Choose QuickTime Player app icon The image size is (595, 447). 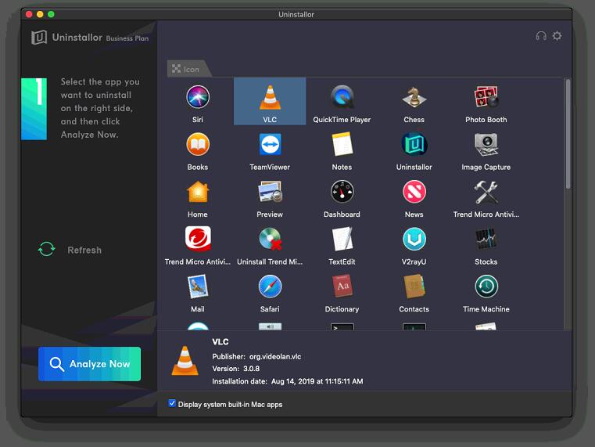[x=342, y=97]
